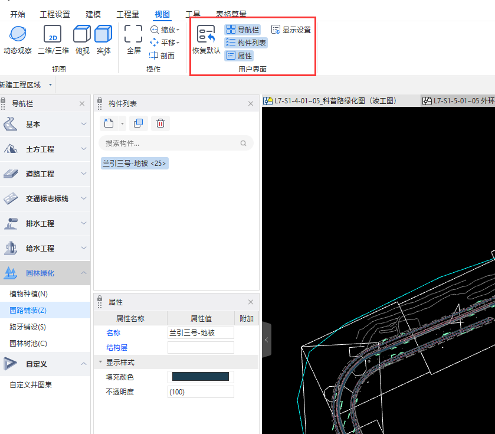Click the 结构层 property name link

click(117, 348)
